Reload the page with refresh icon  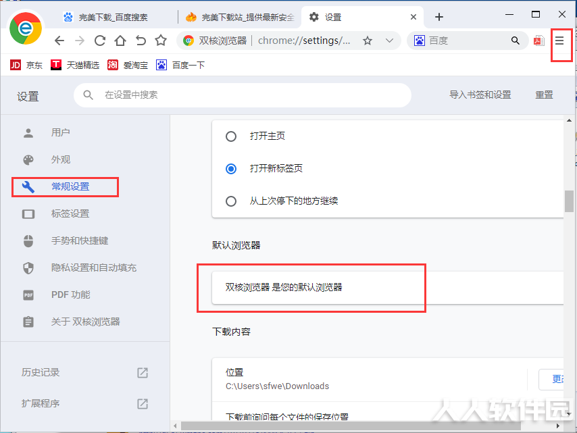[100, 41]
